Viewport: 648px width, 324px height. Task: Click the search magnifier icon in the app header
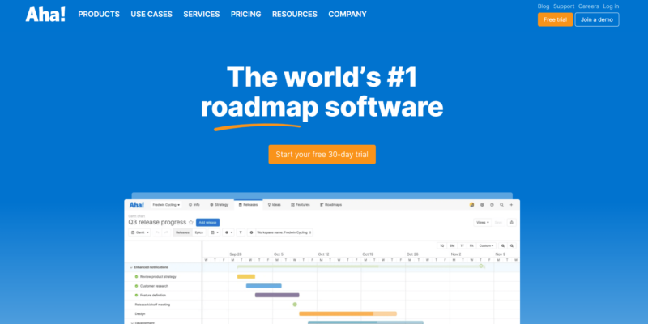point(501,205)
